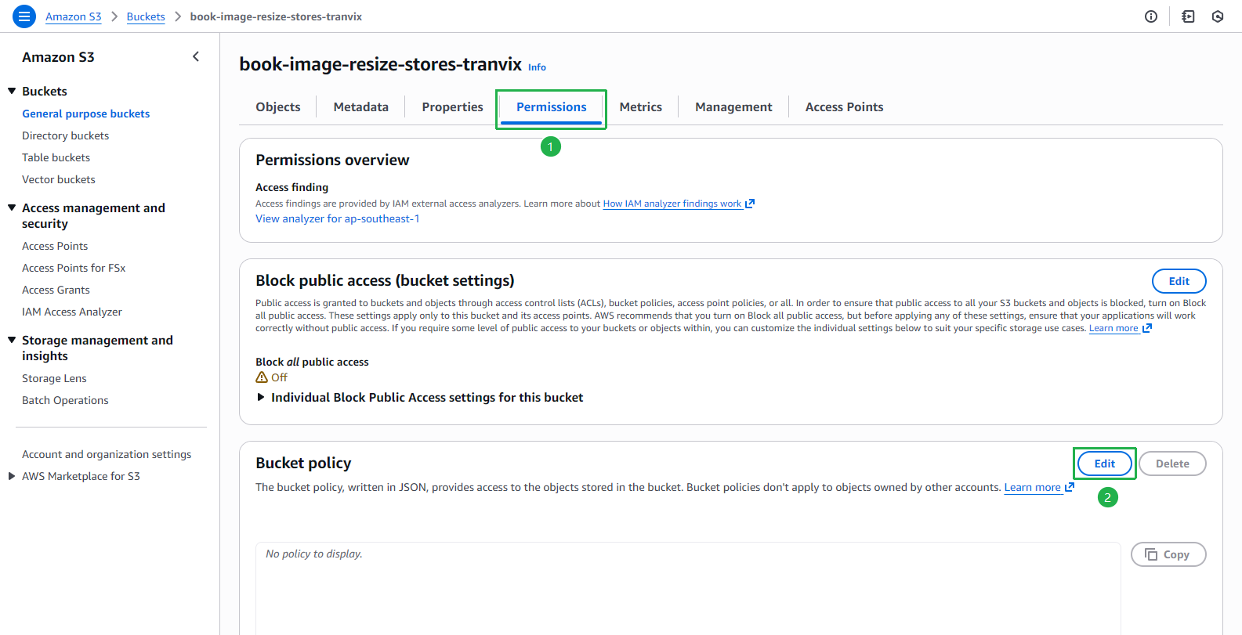Open Batch Operations in the sidebar

coord(65,400)
